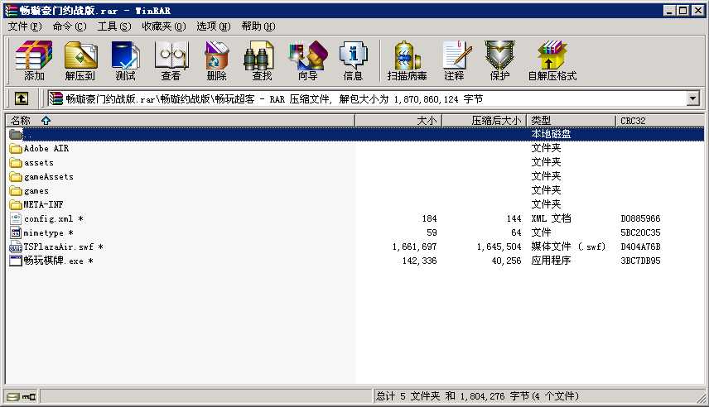Open the Options (选项) menu

pyautogui.click(x=213, y=26)
